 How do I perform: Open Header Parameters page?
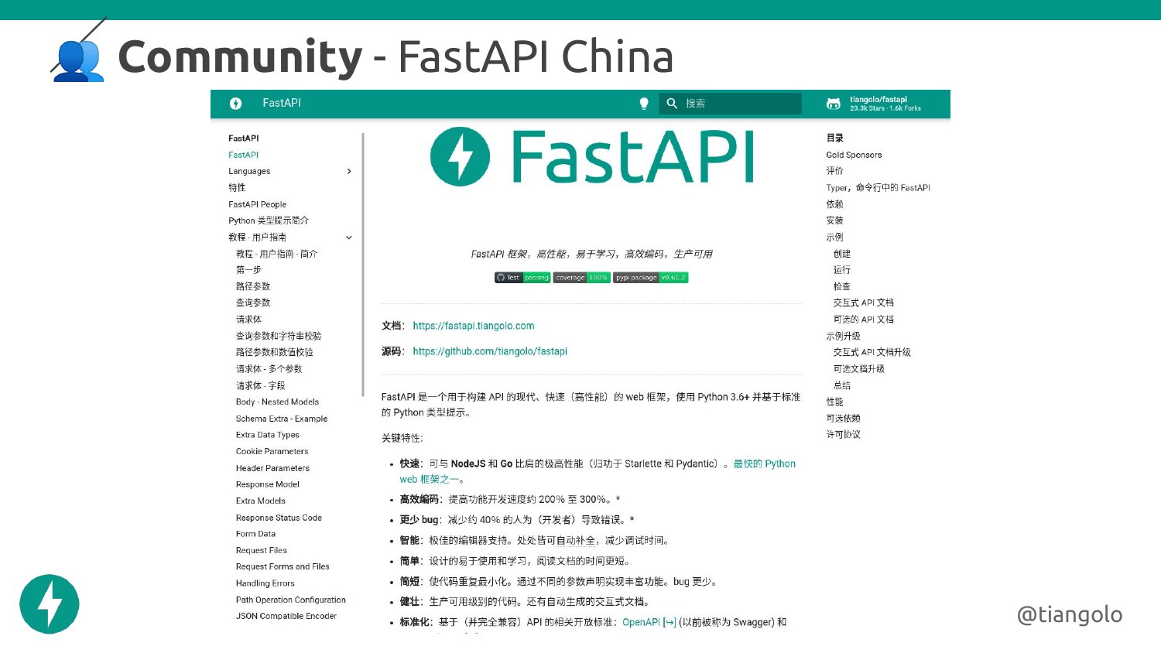(x=272, y=468)
